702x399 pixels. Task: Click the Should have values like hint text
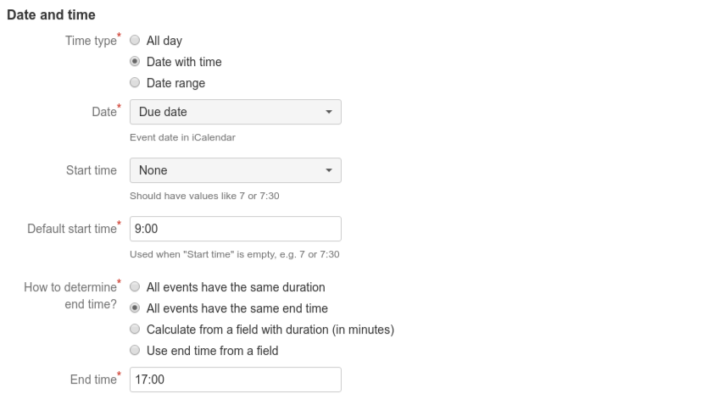(x=204, y=196)
